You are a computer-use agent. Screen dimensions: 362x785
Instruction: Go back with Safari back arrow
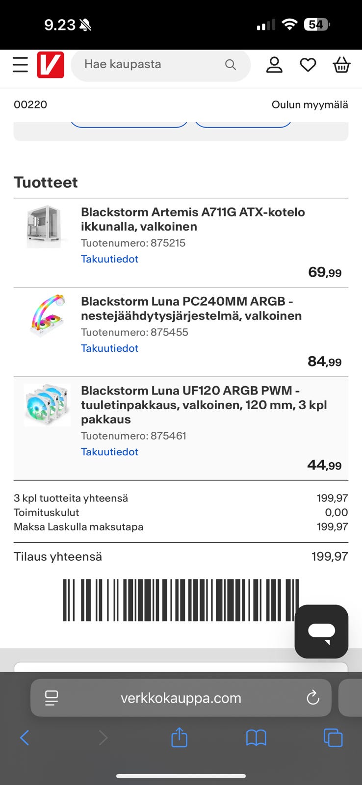tap(25, 737)
